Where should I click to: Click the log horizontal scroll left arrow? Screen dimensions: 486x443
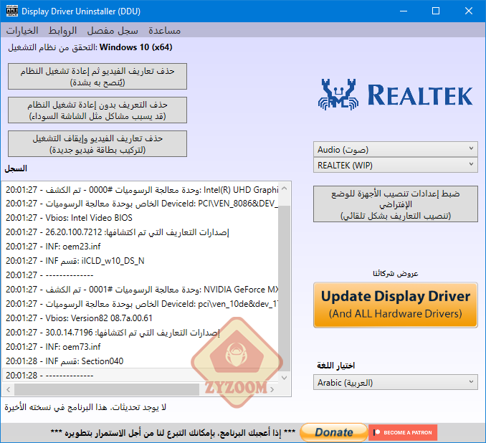click(x=9, y=389)
